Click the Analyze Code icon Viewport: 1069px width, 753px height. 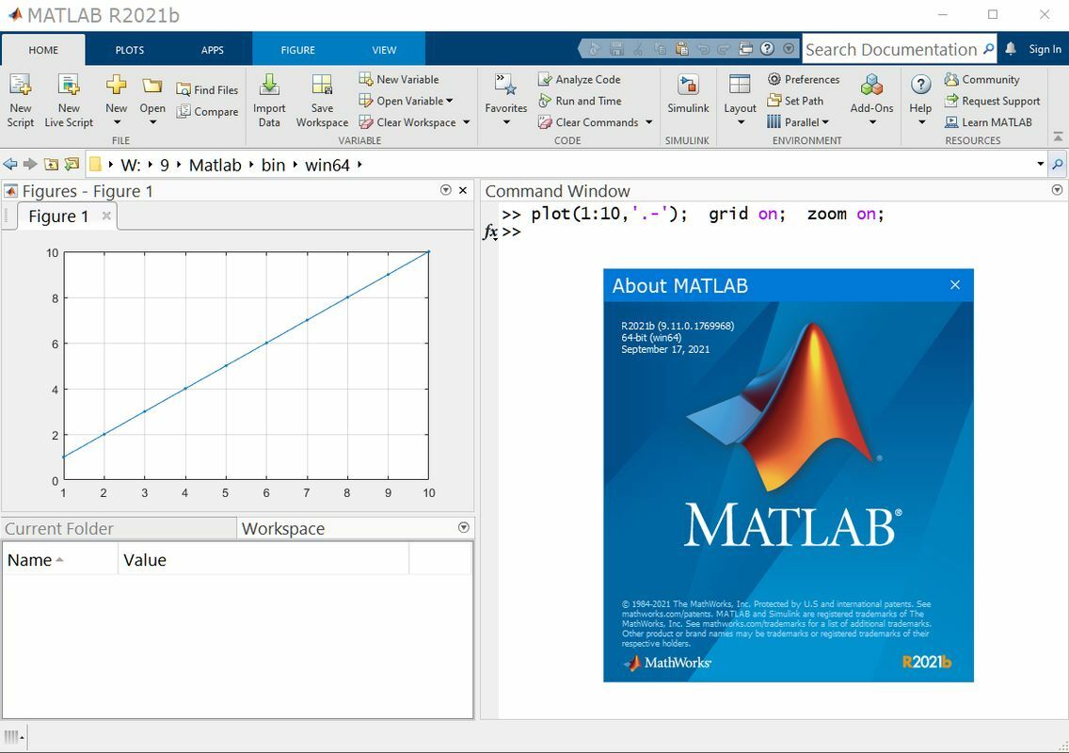tap(545, 80)
